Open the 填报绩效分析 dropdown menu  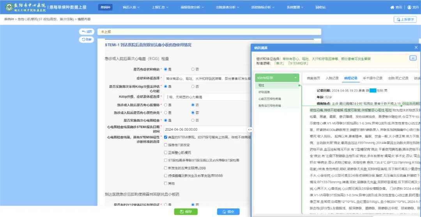pos(192,7)
